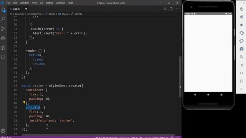Click the editor vertical scrollbar thumb
246x138 pixels.
coord(180,77)
